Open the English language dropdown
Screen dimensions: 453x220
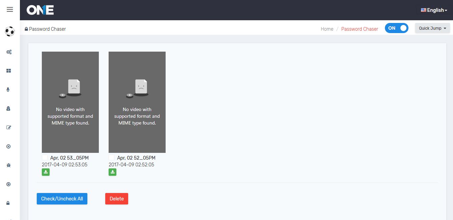(434, 10)
